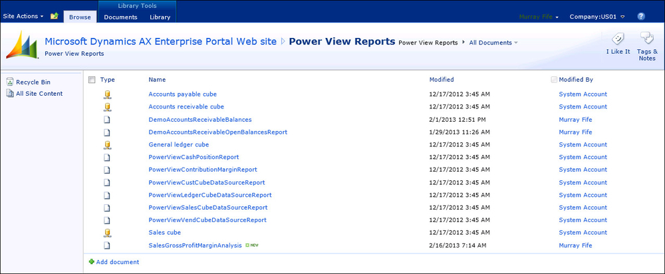Open PowerViewSalesCubeDataSourceReport
The width and height of the screenshot is (665, 274).
(207, 208)
